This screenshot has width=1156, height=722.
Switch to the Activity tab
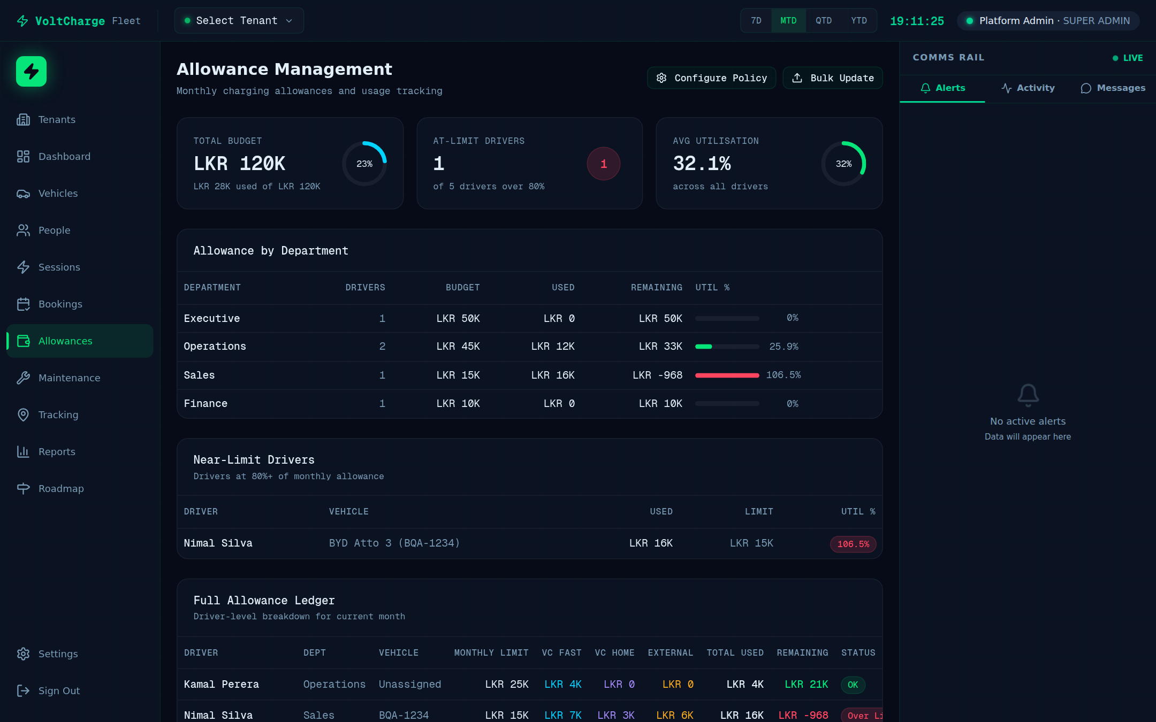point(1028,88)
